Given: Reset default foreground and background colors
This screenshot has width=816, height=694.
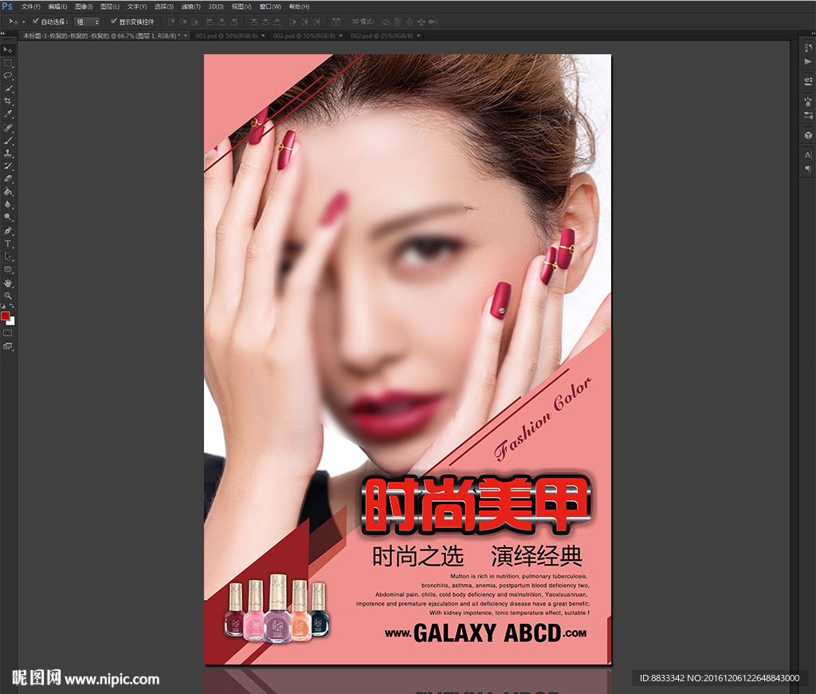Looking at the screenshot, I should click(x=4, y=306).
